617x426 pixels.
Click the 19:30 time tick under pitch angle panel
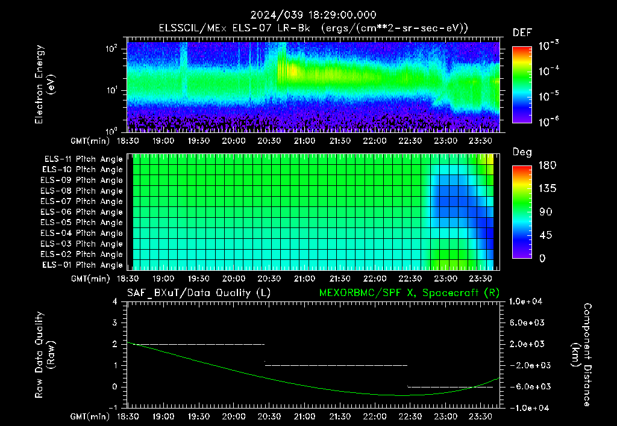pos(198,279)
